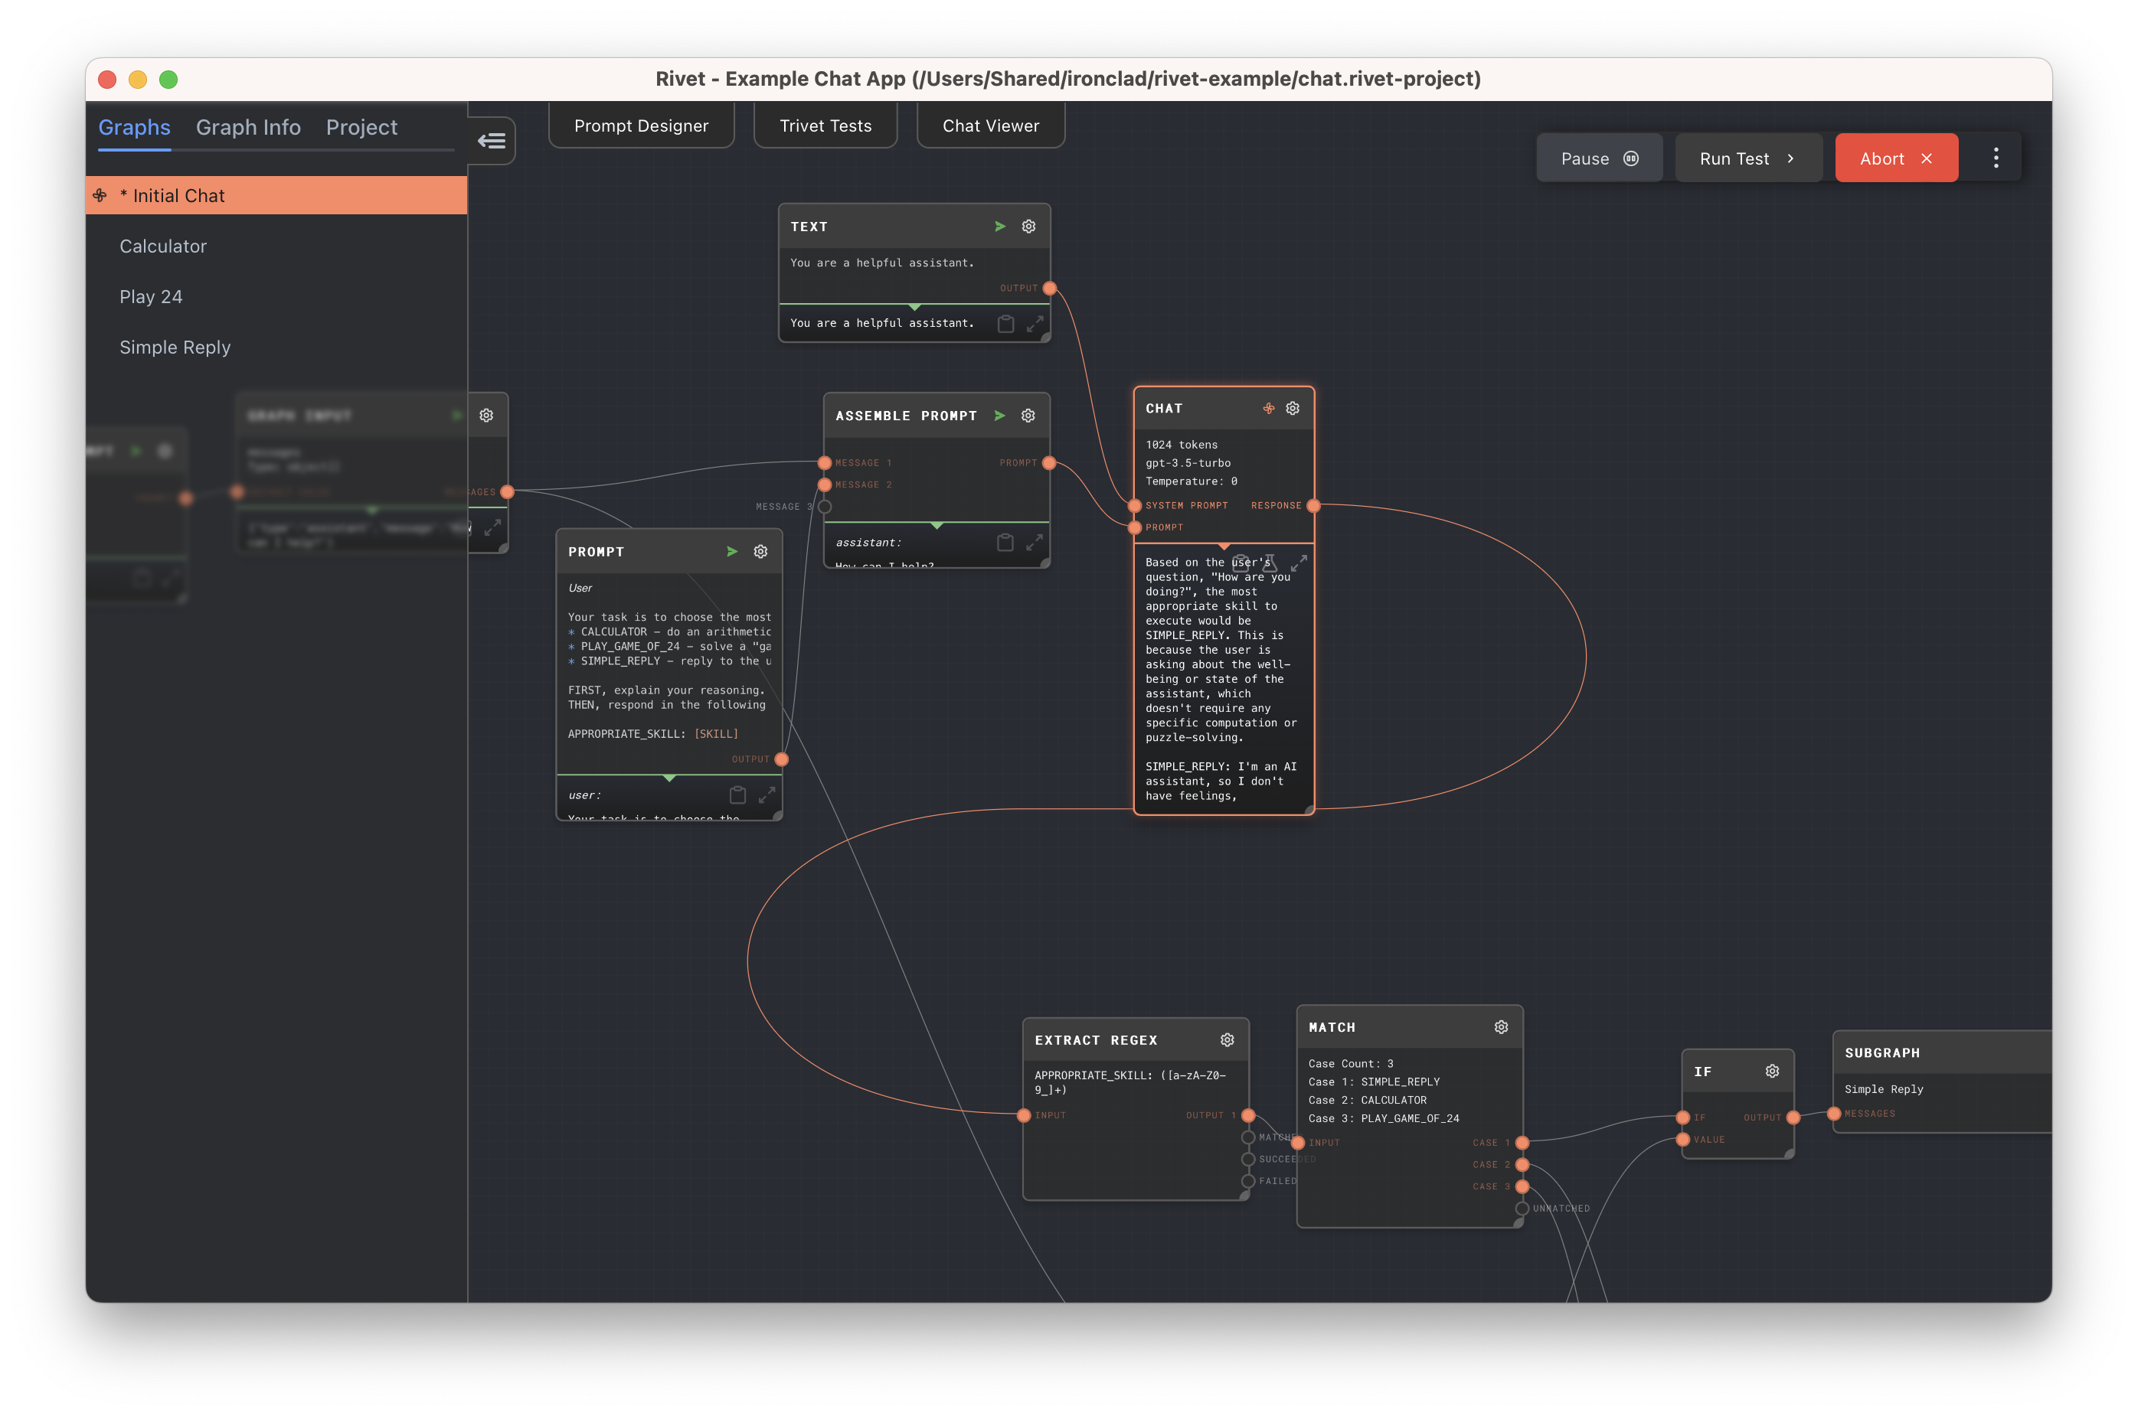Click Chat node Prompt input port
2138x1416 pixels.
tap(1136, 527)
